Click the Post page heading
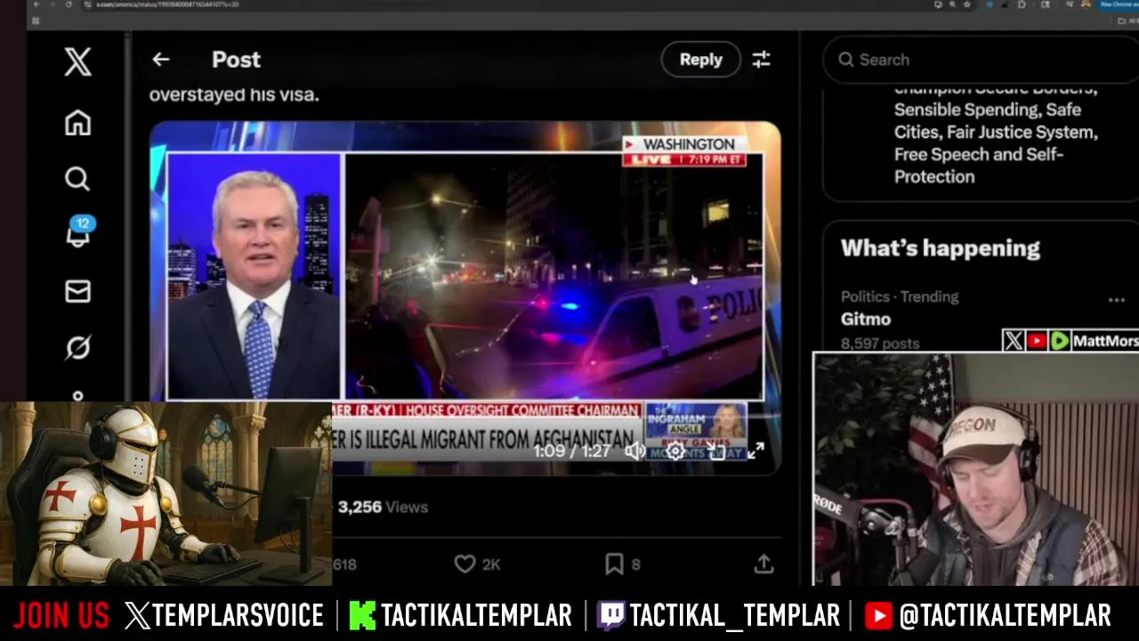Image resolution: width=1139 pixels, height=641 pixels. [x=236, y=60]
